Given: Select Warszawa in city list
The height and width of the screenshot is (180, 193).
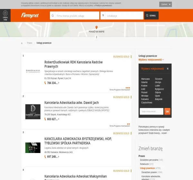Looking at the screenshot, I should pos(145,79).
